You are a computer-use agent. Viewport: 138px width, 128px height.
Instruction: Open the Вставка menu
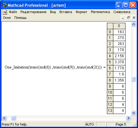click(x=66, y=12)
